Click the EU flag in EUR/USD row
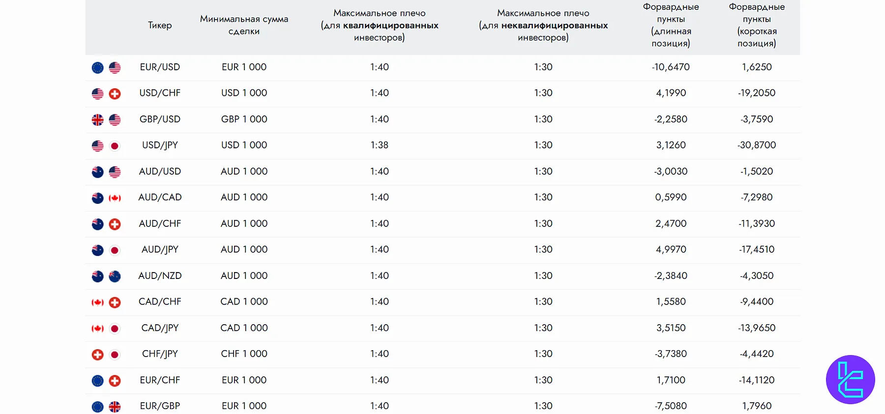Screen dimensions: 885x414 click(x=98, y=68)
